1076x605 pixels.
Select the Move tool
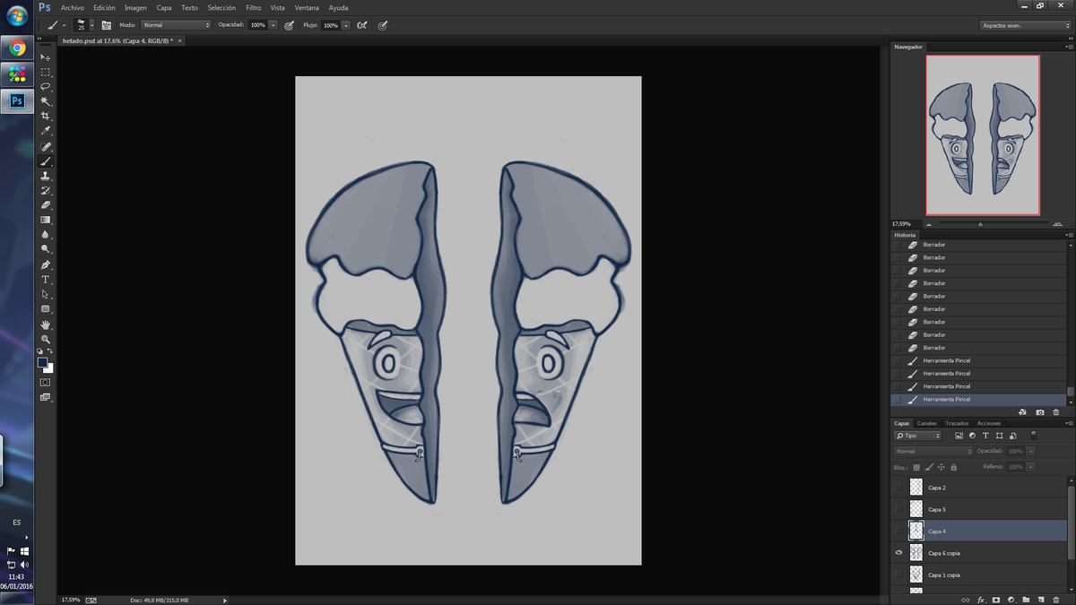pyautogui.click(x=46, y=57)
